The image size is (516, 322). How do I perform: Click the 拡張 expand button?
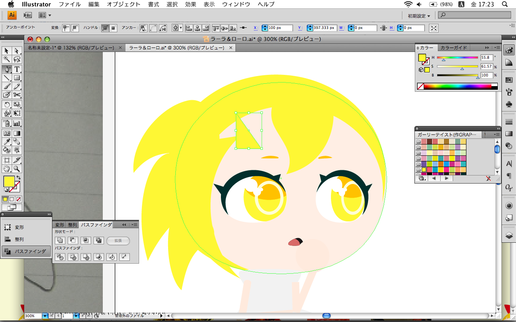[x=118, y=241]
